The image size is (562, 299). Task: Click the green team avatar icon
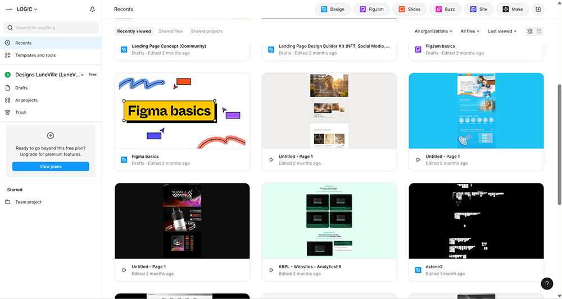click(x=7, y=75)
